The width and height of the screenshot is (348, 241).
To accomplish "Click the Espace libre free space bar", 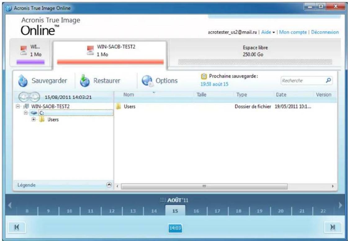I will coord(255,62).
